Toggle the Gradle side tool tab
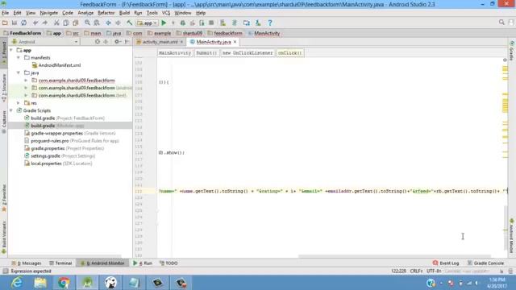 tap(512, 51)
